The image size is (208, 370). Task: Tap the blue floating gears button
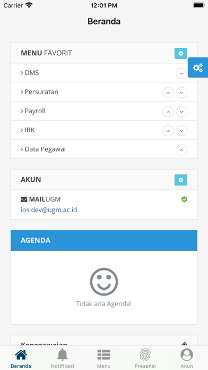[198, 68]
